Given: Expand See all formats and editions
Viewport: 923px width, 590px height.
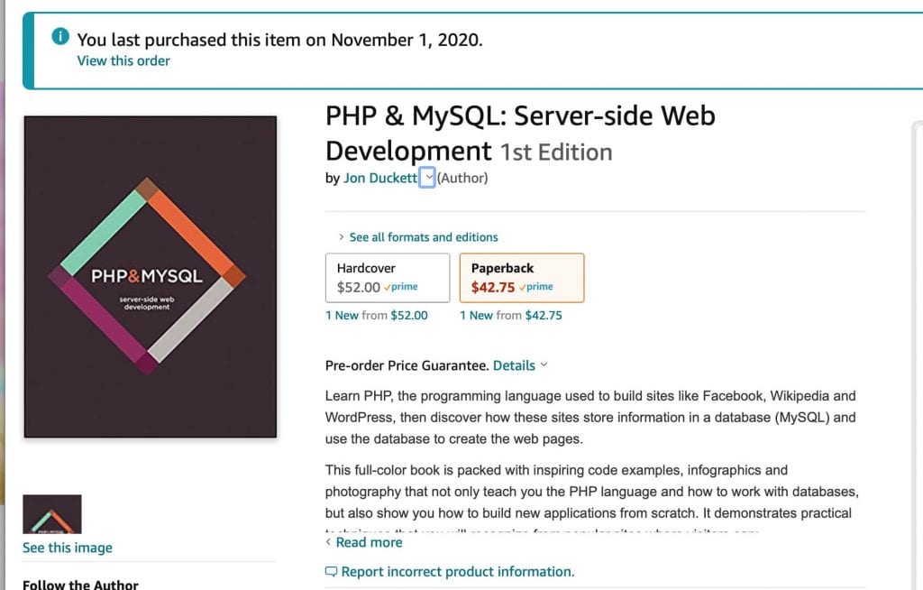Looking at the screenshot, I should (424, 237).
